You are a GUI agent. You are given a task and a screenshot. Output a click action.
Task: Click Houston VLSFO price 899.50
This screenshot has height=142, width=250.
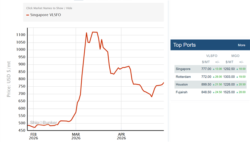[206, 84]
